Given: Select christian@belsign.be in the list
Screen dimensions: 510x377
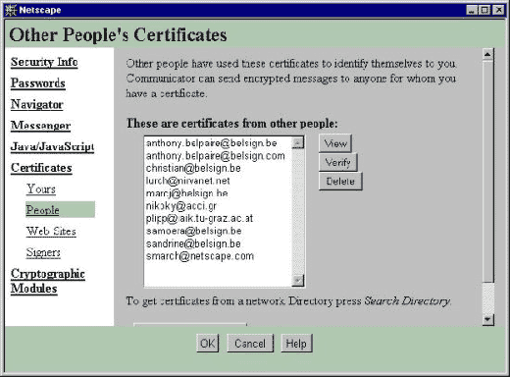Looking at the screenshot, I should pyautogui.click(x=218, y=168).
